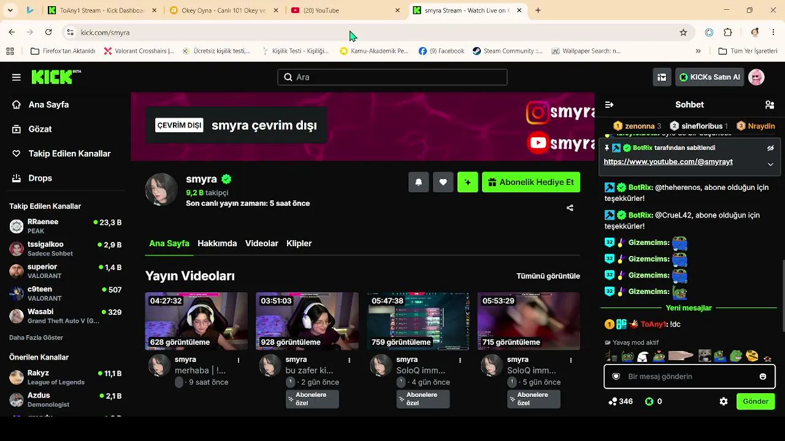Open the pinned YouTube smyrayt link
The width and height of the screenshot is (785, 441).
pyautogui.click(x=668, y=162)
